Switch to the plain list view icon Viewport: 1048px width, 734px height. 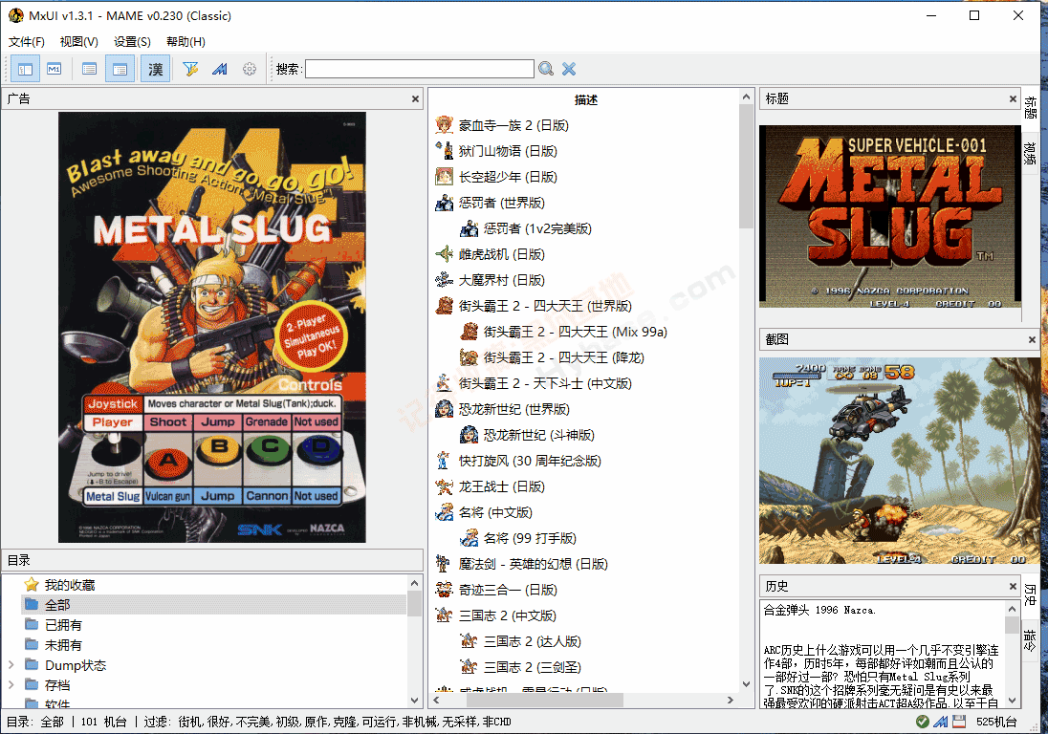(x=89, y=69)
